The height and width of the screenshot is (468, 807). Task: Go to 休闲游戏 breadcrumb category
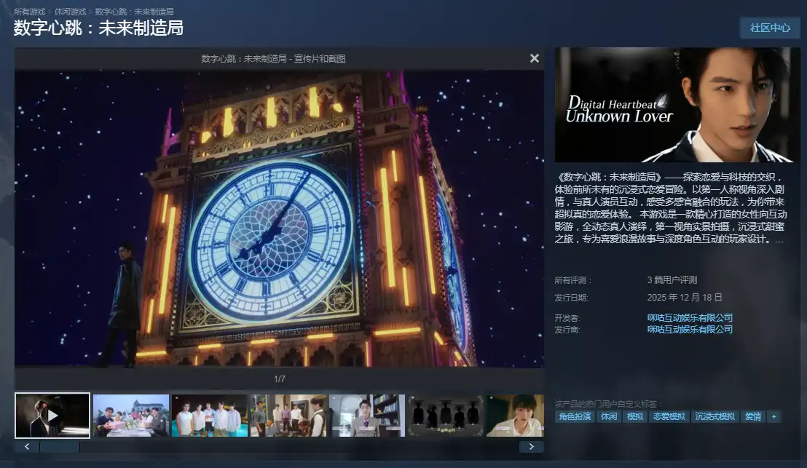(x=70, y=12)
